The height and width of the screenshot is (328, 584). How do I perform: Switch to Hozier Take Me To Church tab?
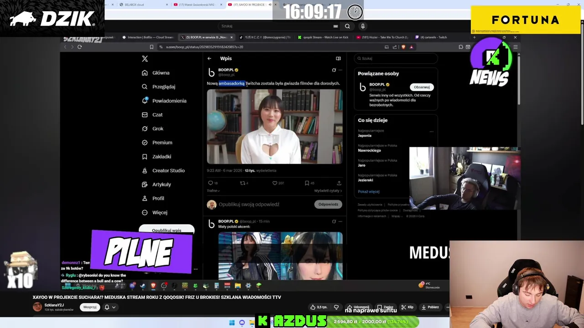pos(382,37)
